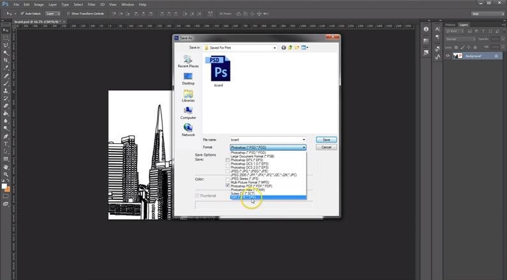Image resolution: width=507 pixels, height=280 pixels.
Task: Click the Network location icon
Action: pyautogui.click(x=188, y=128)
